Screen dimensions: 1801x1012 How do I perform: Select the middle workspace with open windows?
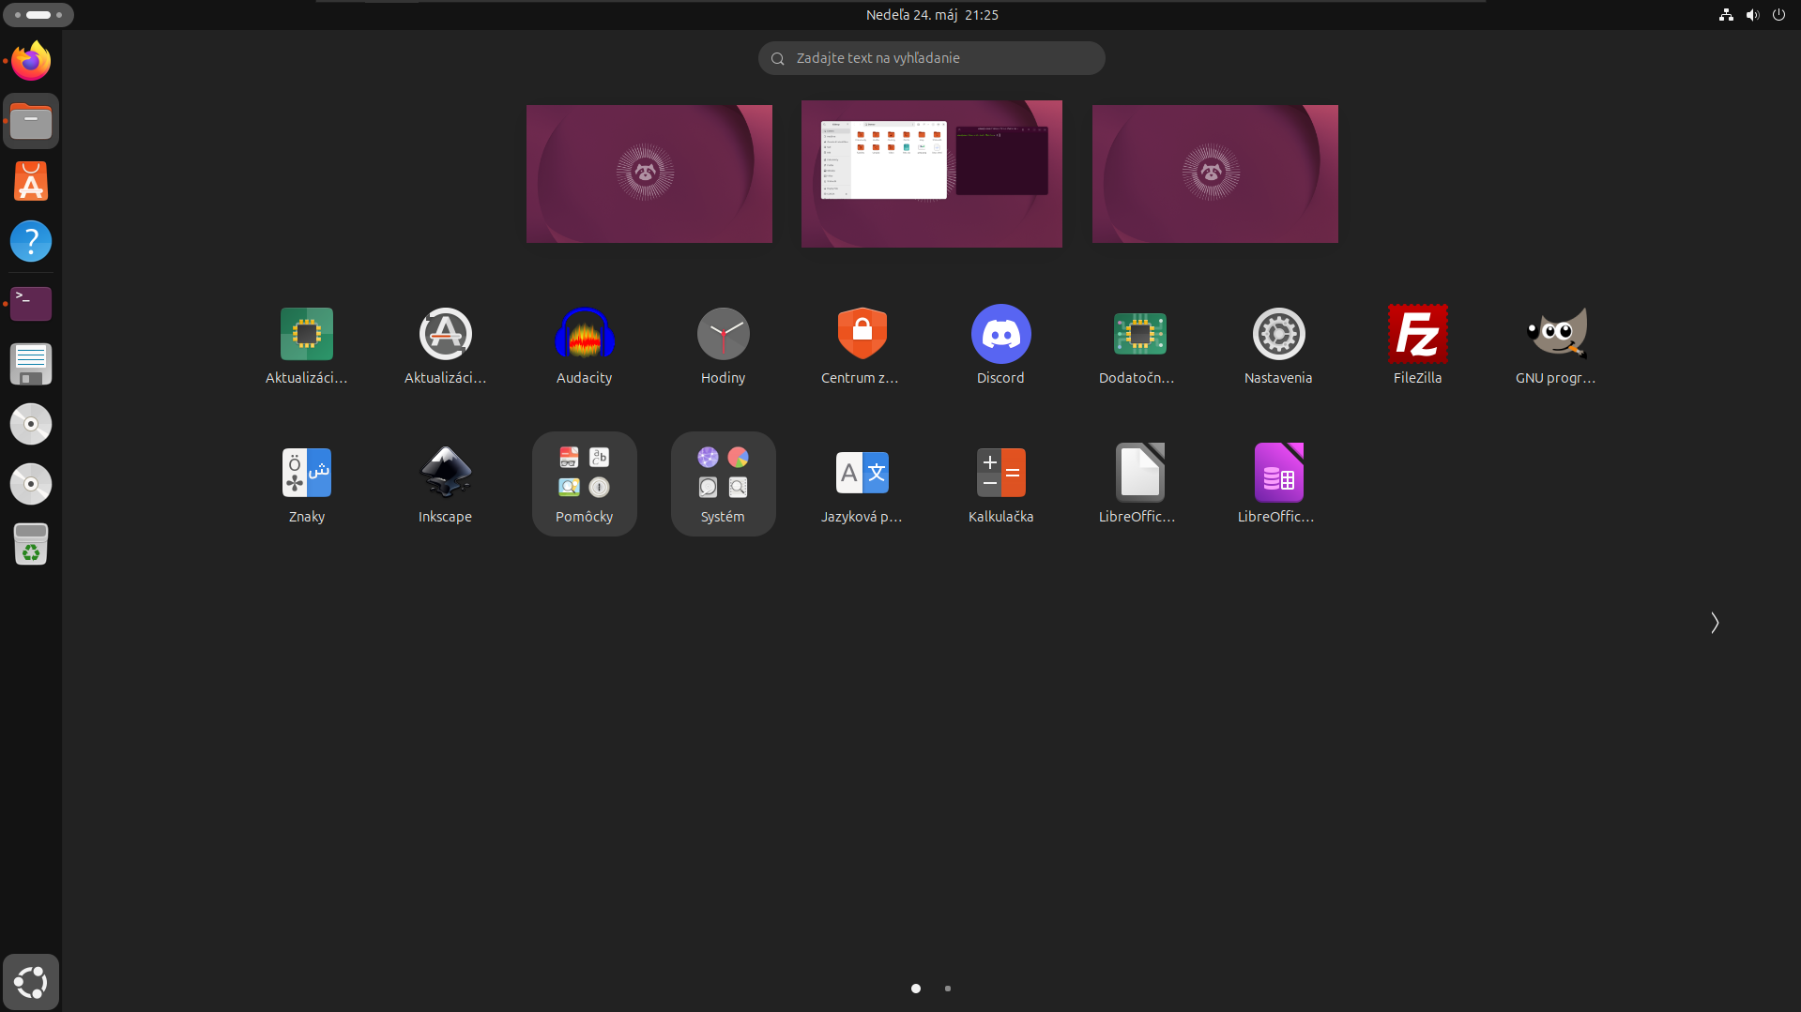[x=932, y=174]
